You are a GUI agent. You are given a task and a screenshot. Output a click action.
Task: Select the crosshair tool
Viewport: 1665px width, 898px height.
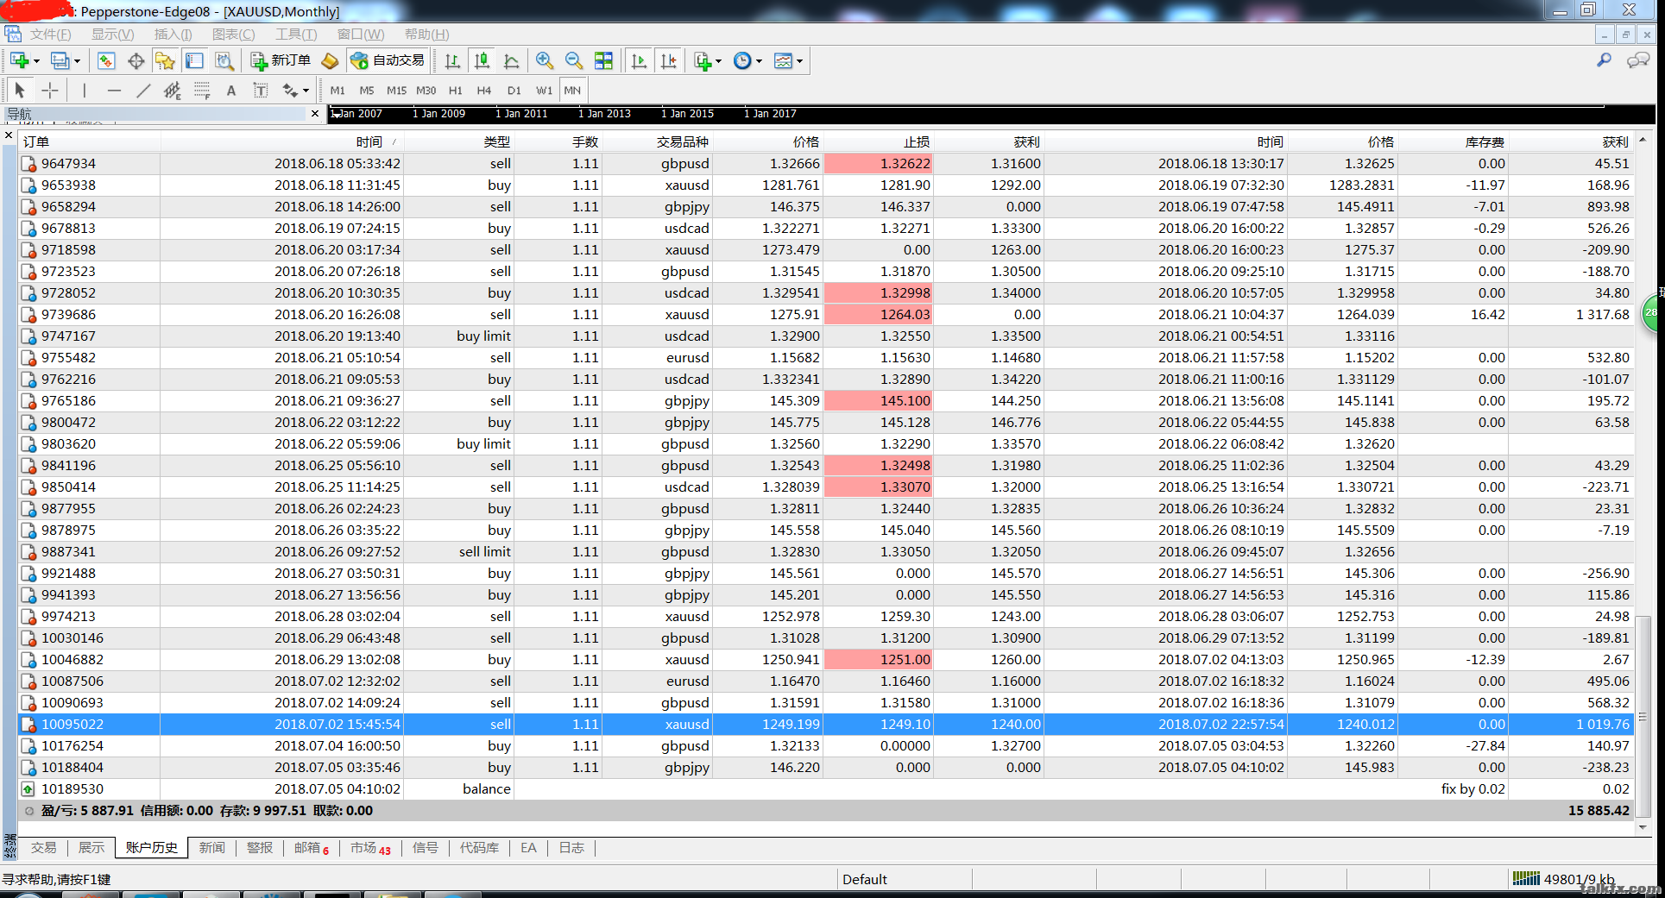tap(50, 90)
